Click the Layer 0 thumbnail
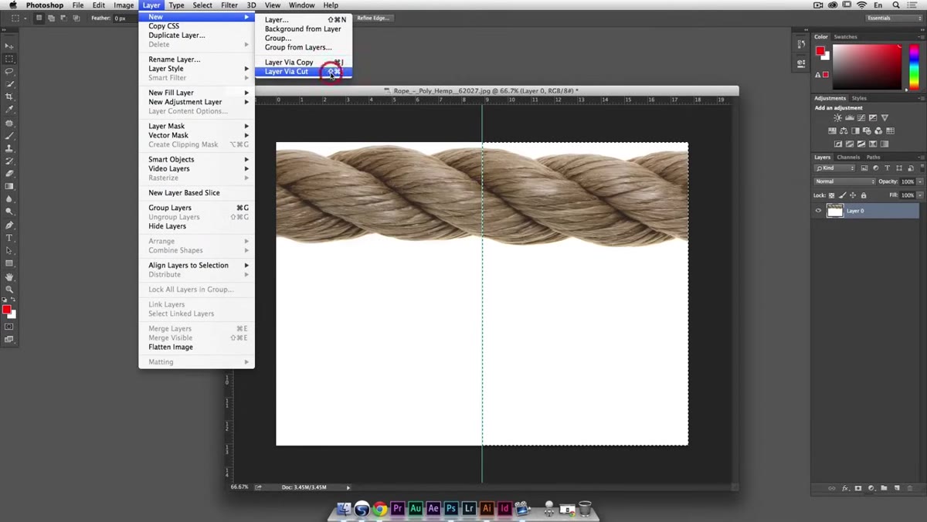The height and width of the screenshot is (522, 927). 835,211
